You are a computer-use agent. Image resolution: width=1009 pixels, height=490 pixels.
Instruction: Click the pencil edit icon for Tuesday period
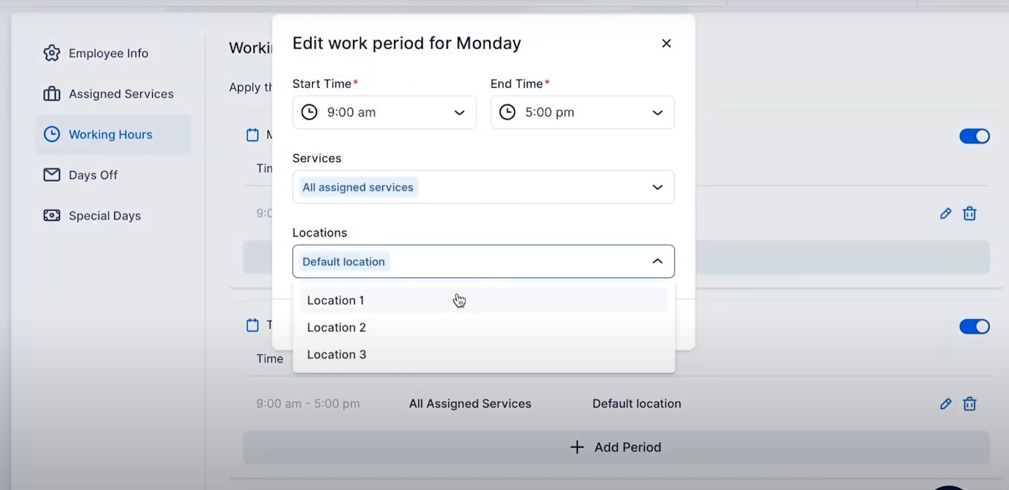(946, 404)
